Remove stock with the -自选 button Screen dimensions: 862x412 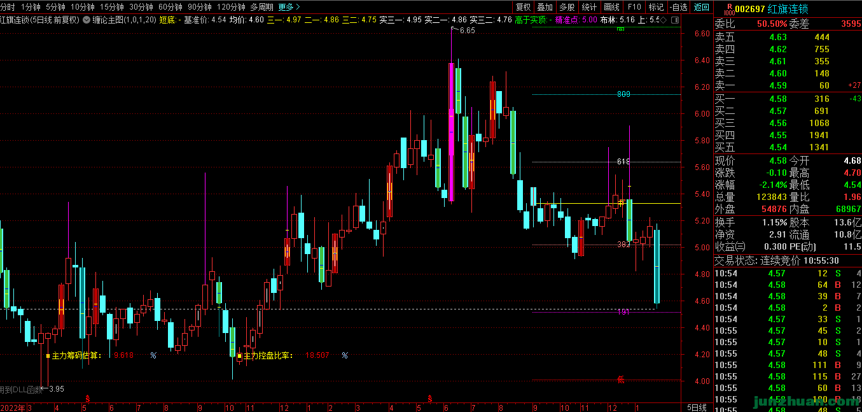pyautogui.click(x=678, y=7)
